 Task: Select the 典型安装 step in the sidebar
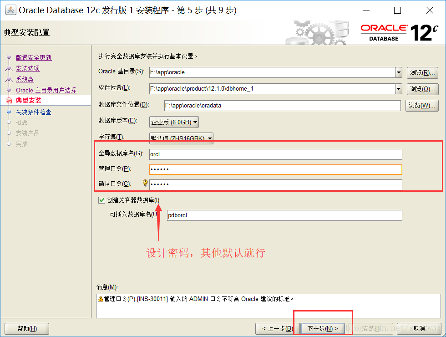pyautogui.click(x=28, y=100)
